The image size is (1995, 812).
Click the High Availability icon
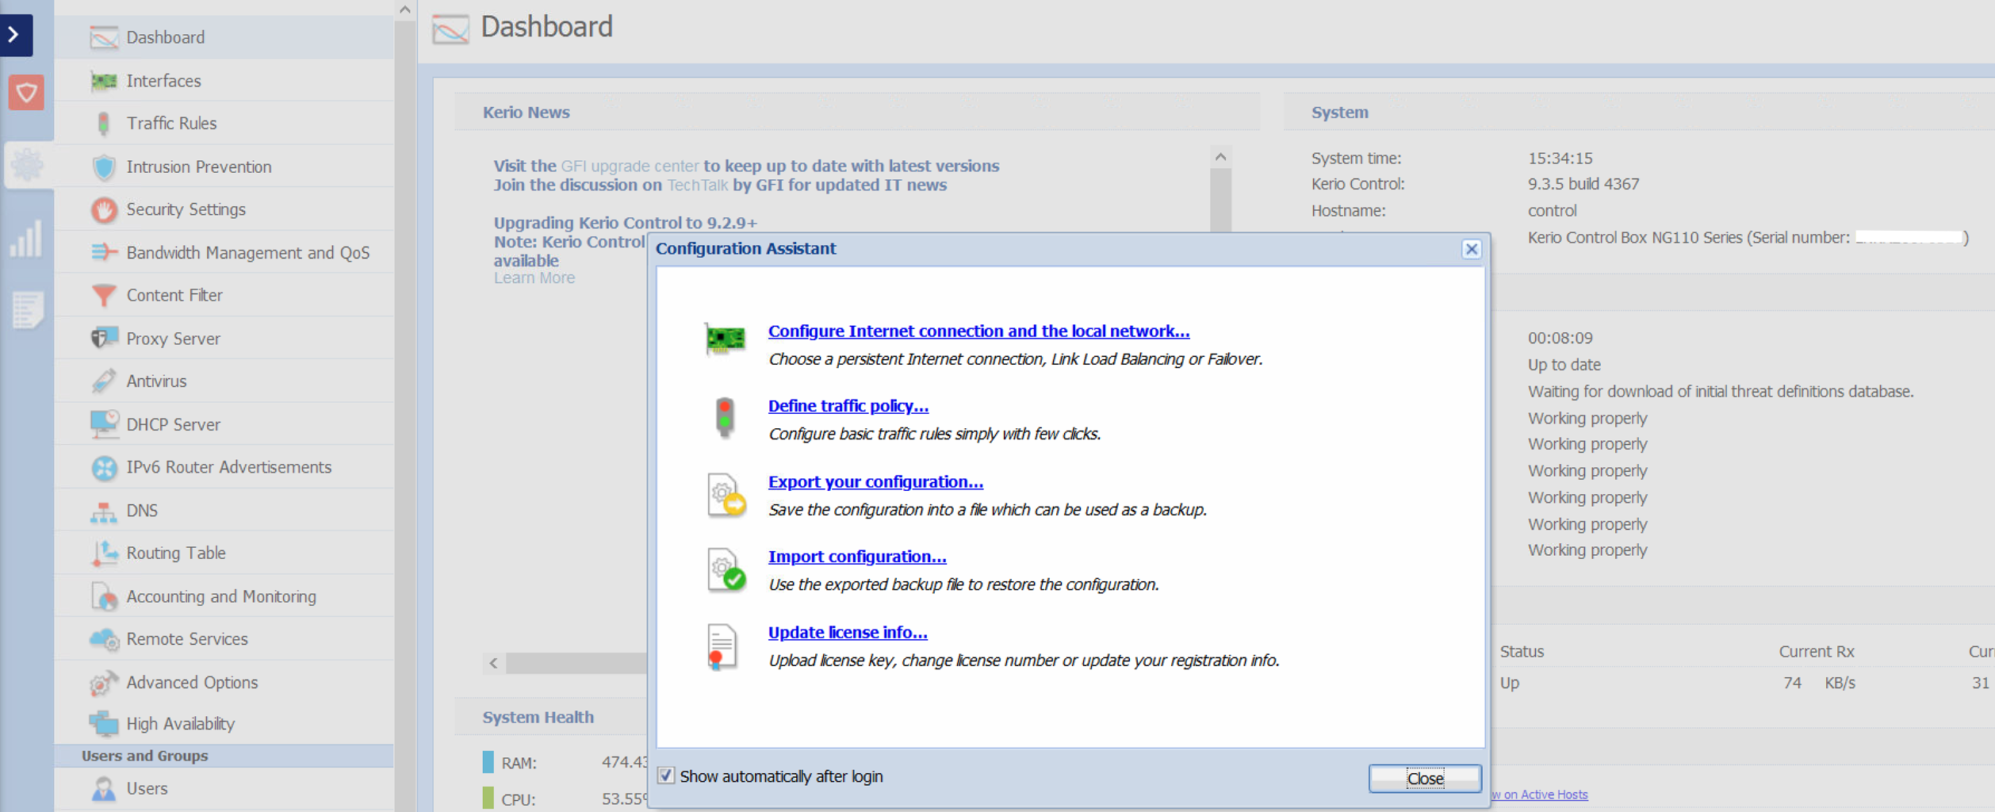[x=104, y=723]
